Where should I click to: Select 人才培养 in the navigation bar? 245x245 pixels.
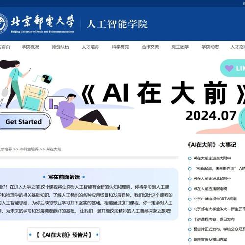[x=90, y=47]
